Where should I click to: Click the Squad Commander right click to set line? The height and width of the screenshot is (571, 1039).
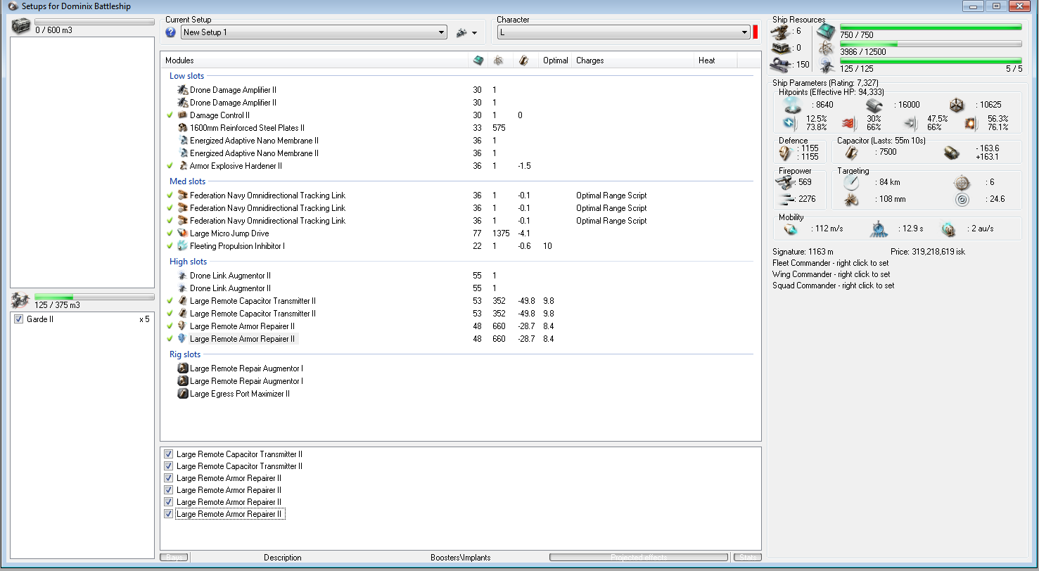834,285
